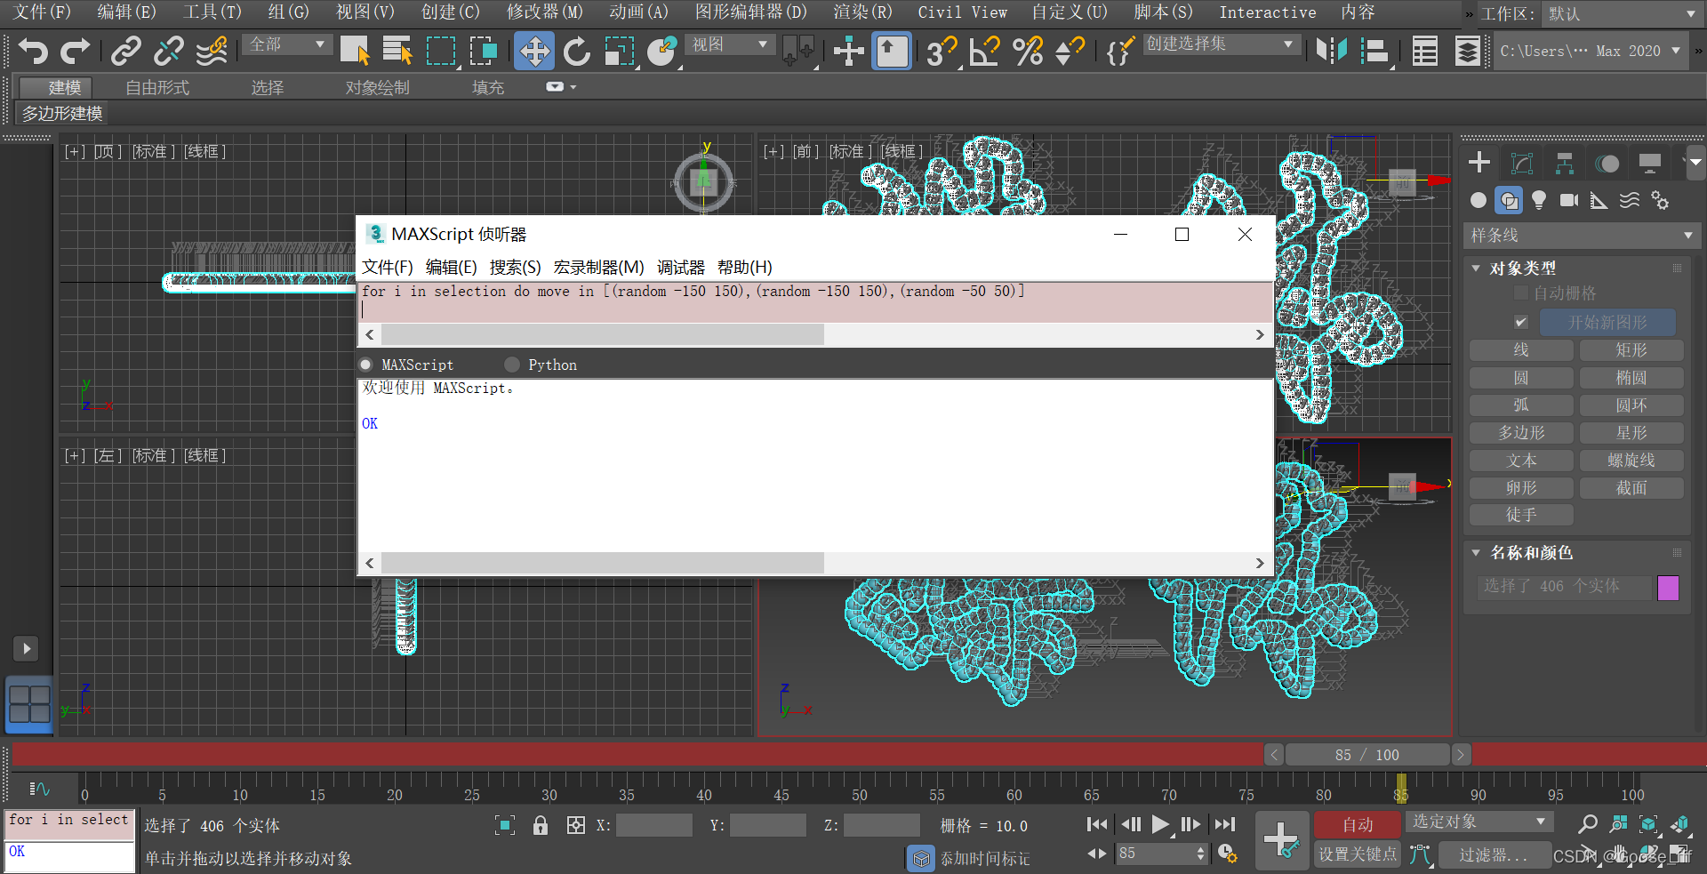Viewport: 1707px width, 874px height.
Task: Open the Motion command panel tab
Action: point(1607,163)
